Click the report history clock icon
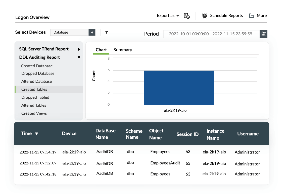Screen dimensions: 288x196 (x=186, y=16)
